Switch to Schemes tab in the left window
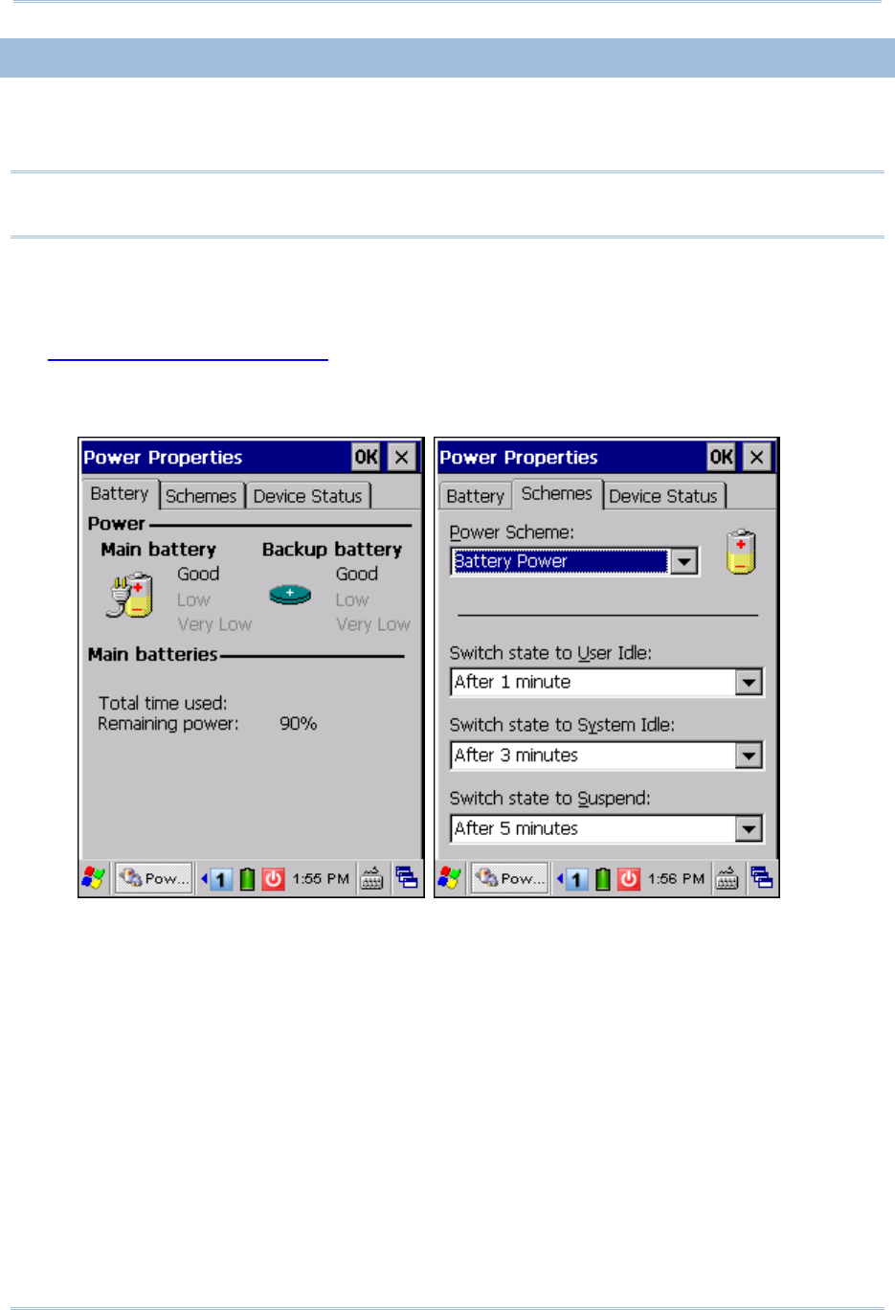The height and width of the screenshot is (1310, 895). (201, 496)
